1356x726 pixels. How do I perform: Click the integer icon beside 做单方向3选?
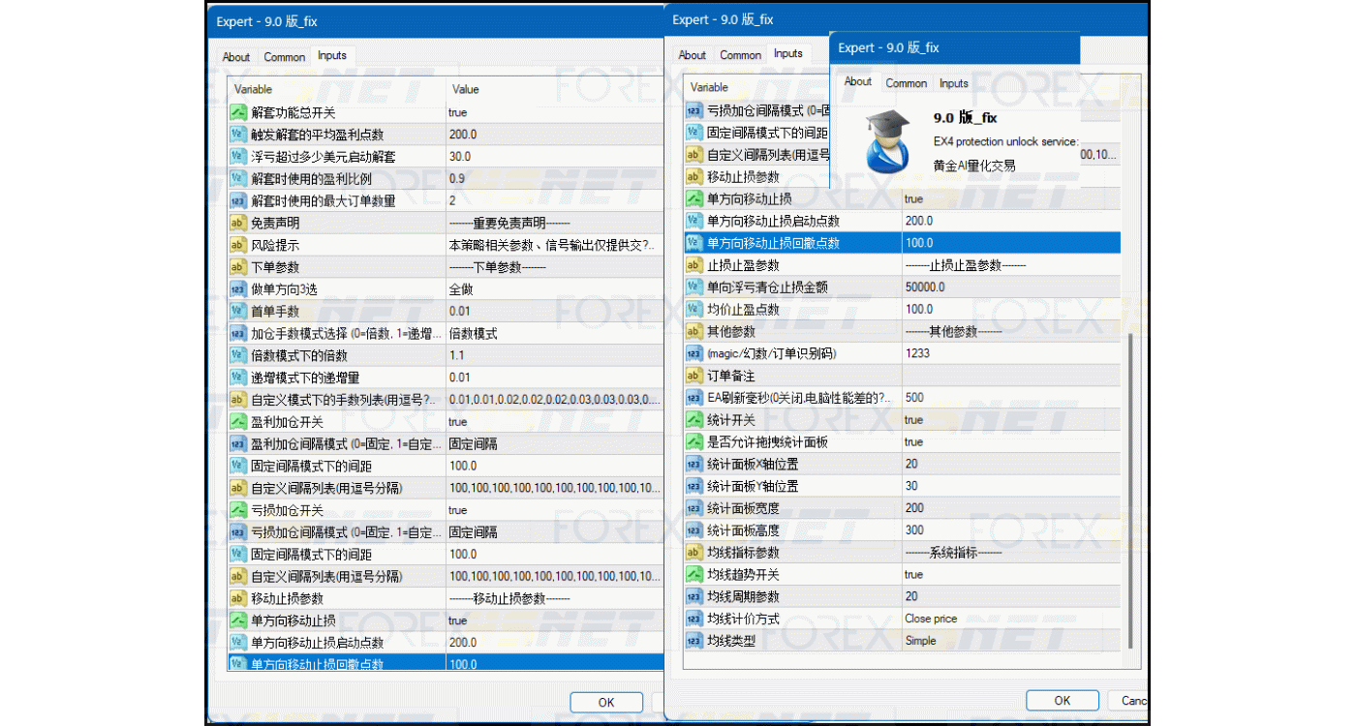pos(238,288)
